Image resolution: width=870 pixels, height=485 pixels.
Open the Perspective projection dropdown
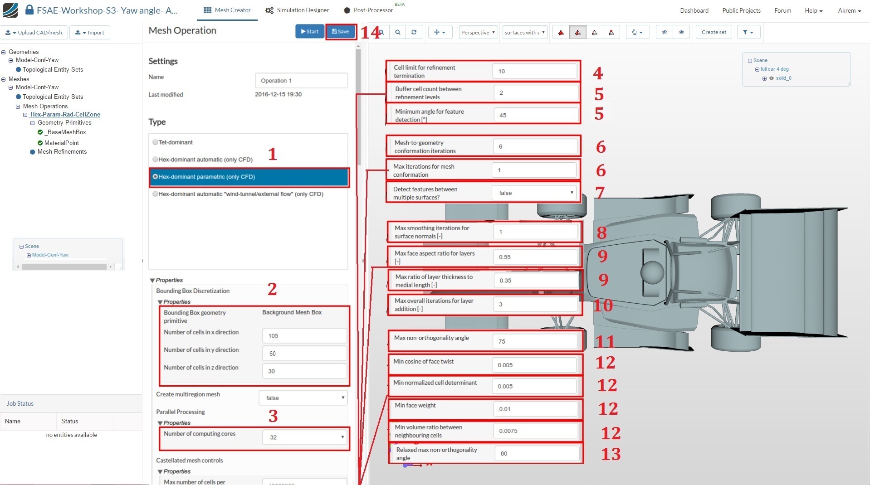479,32
